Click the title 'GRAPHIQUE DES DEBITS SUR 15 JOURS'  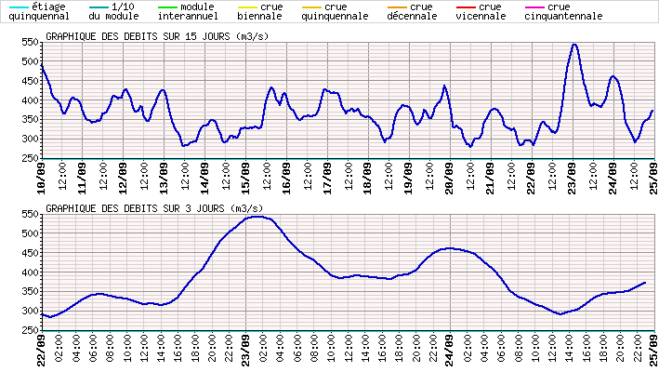(x=157, y=36)
